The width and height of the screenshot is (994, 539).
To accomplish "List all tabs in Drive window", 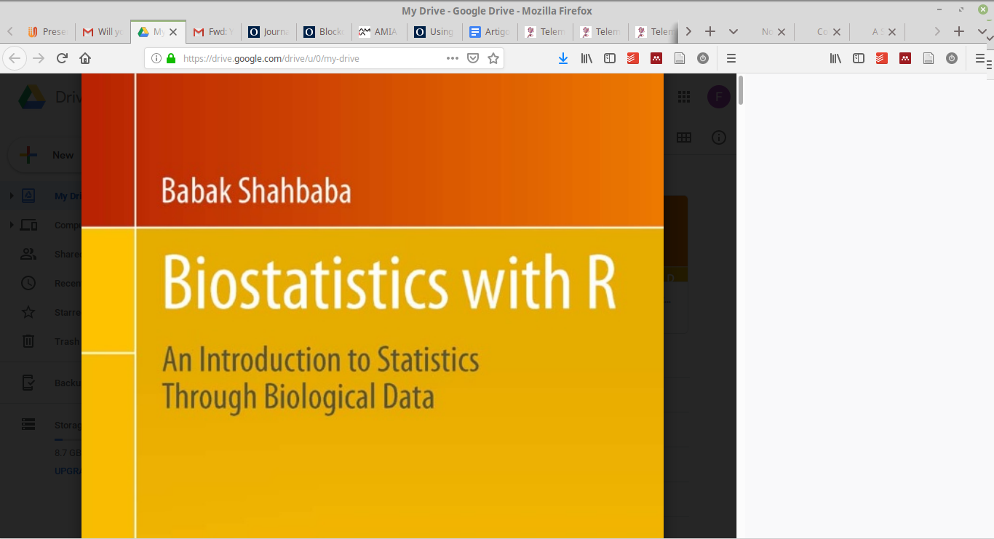I will tap(733, 32).
